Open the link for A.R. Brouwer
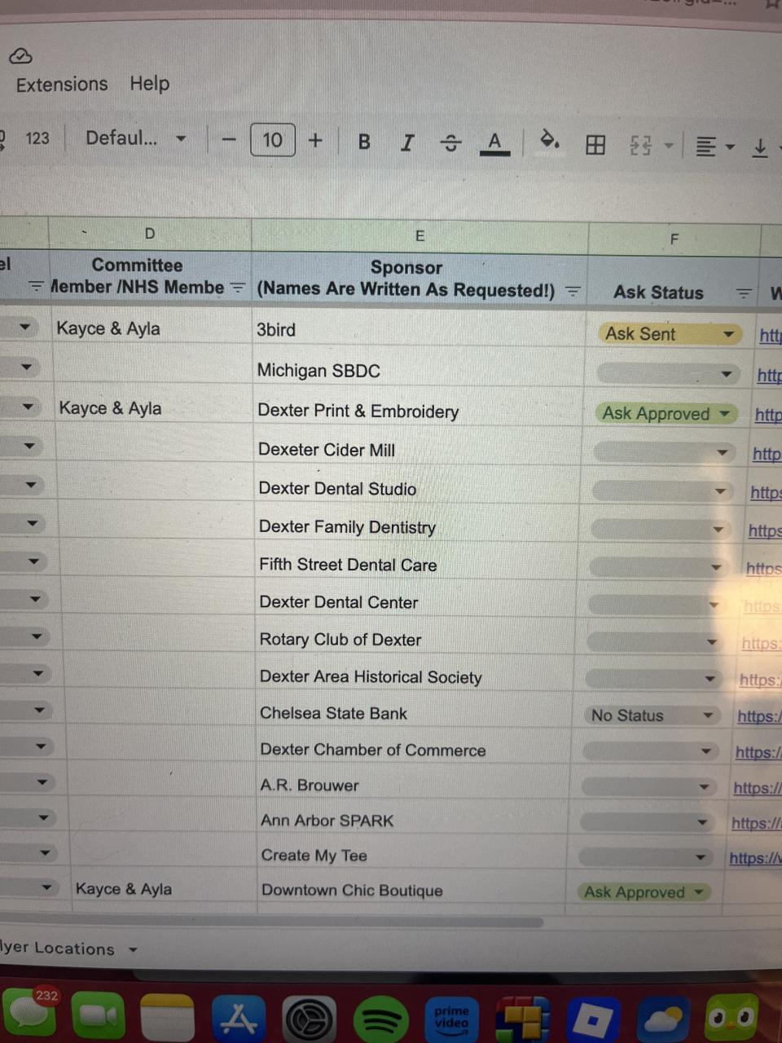The width and height of the screenshot is (782, 1043). [757, 788]
